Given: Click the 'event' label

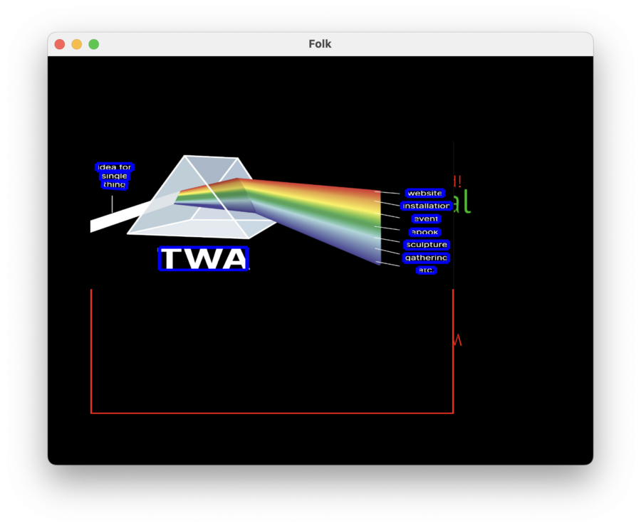Looking at the screenshot, I should coord(426,219).
